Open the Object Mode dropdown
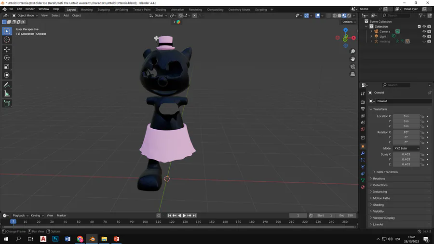The image size is (434, 244). pyautogui.click(x=25, y=16)
